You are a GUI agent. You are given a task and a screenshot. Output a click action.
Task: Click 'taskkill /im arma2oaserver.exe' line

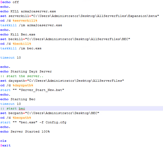click(x=31, y=25)
